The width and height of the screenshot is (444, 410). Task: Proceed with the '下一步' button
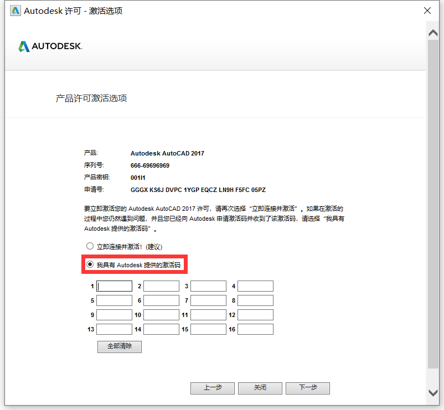pos(308,388)
